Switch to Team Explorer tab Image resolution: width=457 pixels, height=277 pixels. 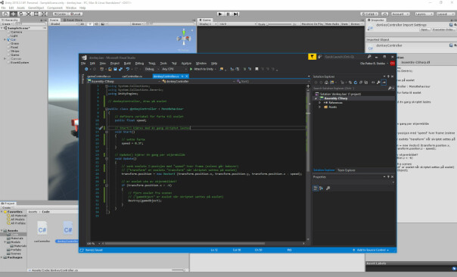(x=347, y=170)
